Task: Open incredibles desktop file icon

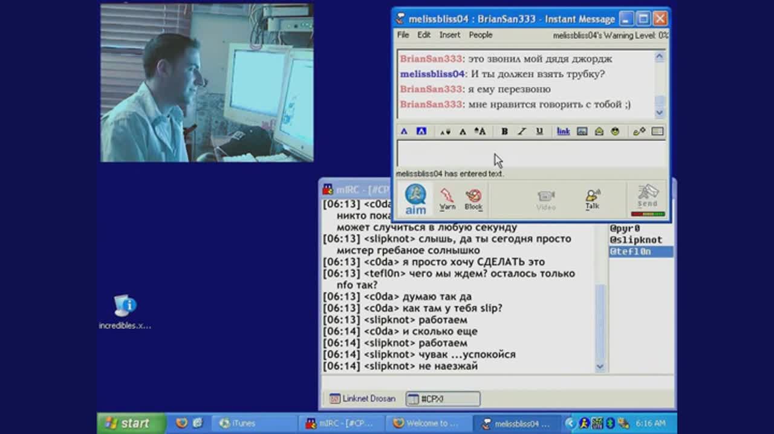Action: (x=125, y=306)
